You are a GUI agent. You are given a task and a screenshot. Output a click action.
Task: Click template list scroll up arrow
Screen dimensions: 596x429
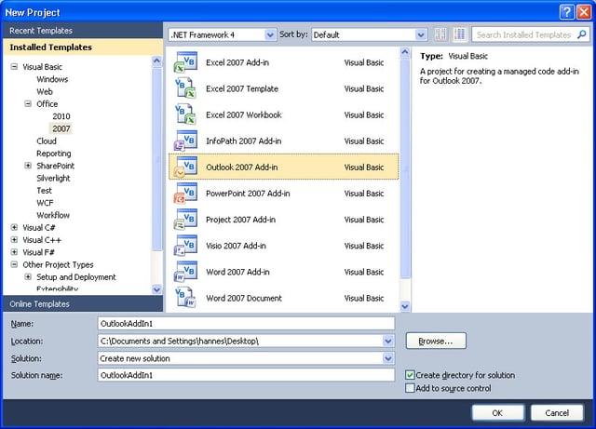pos(405,52)
